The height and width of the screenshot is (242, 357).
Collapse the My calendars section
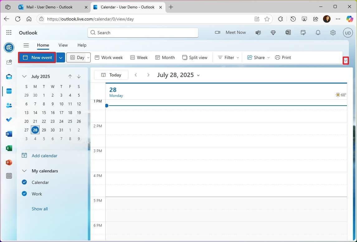[24, 171]
